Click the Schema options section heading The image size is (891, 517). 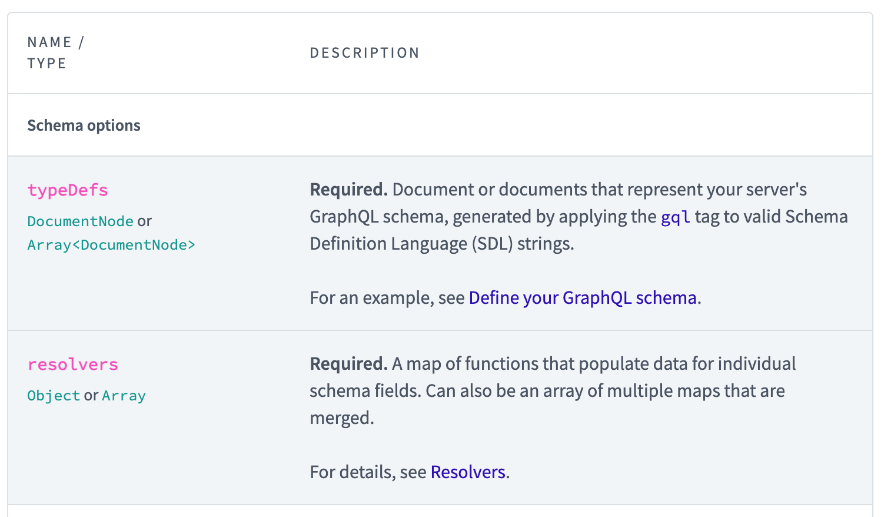tap(84, 125)
